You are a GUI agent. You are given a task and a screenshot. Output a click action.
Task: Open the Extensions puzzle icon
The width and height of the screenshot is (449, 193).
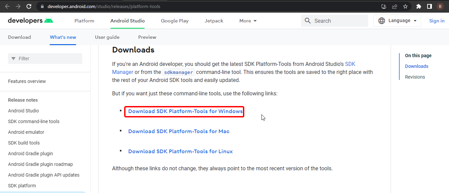418,6
